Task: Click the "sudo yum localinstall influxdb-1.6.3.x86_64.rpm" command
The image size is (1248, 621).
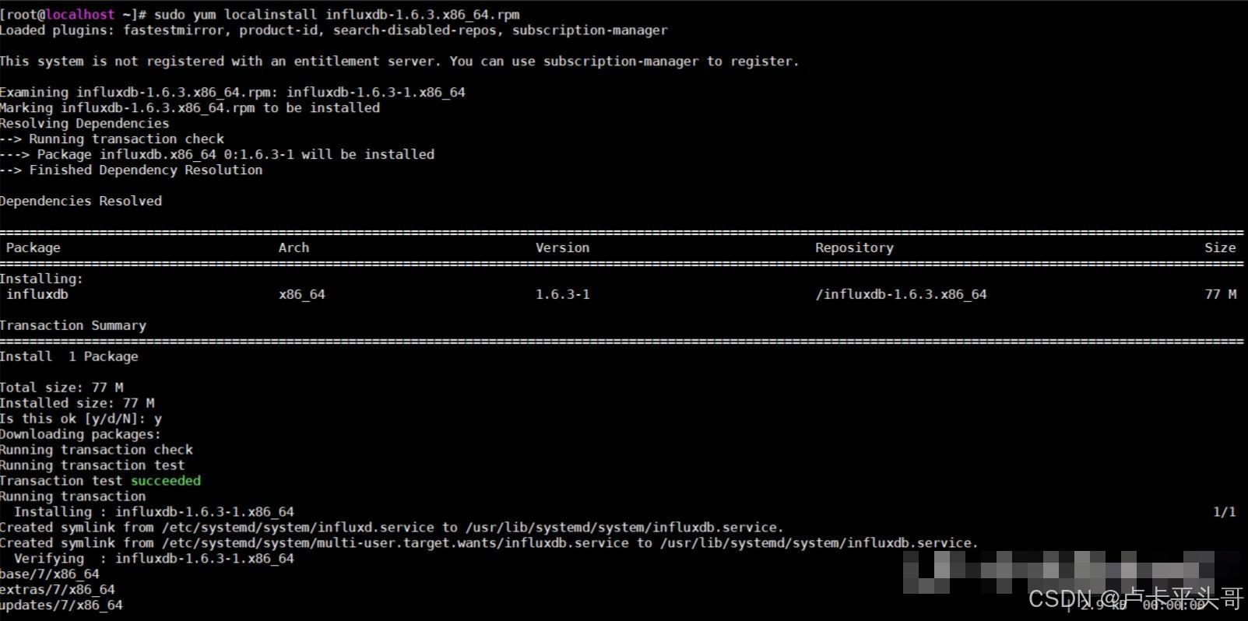Action: click(337, 14)
